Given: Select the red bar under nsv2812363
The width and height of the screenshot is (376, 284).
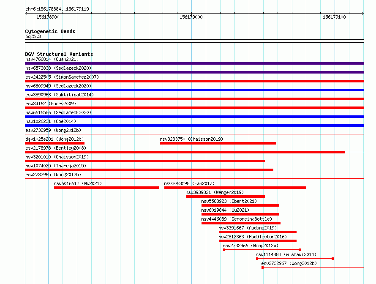Looking at the screenshot, I should (x=258, y=241).
